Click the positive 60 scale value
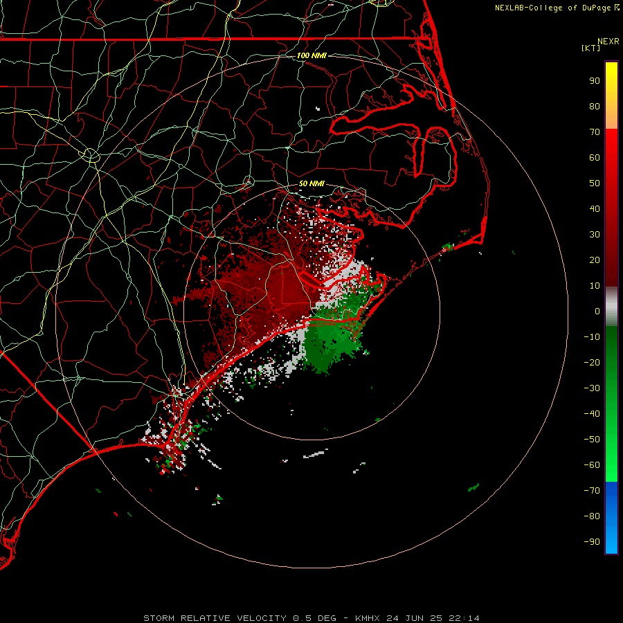 click(x=595, y=157)
